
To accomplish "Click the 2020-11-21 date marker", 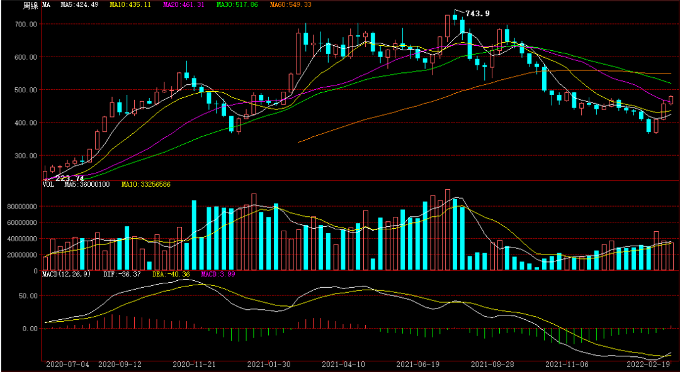I will (194, 364).
